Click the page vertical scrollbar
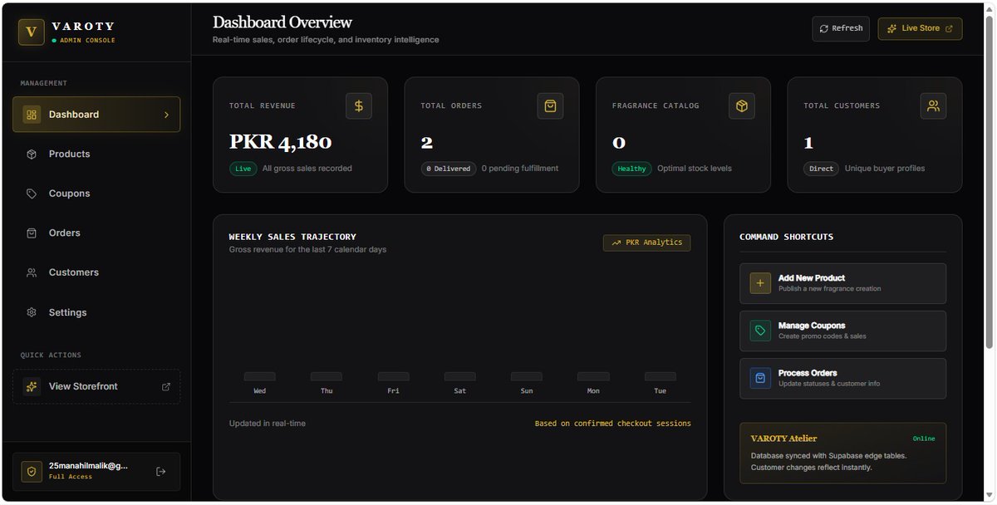 click(989, 183)
